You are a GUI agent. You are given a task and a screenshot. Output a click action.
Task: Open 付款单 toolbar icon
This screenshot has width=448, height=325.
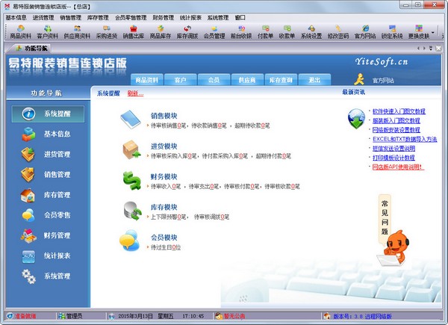pyautogui.click(x=265, y=31)
